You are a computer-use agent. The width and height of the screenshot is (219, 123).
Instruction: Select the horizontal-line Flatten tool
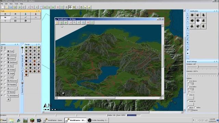(15, 17)
